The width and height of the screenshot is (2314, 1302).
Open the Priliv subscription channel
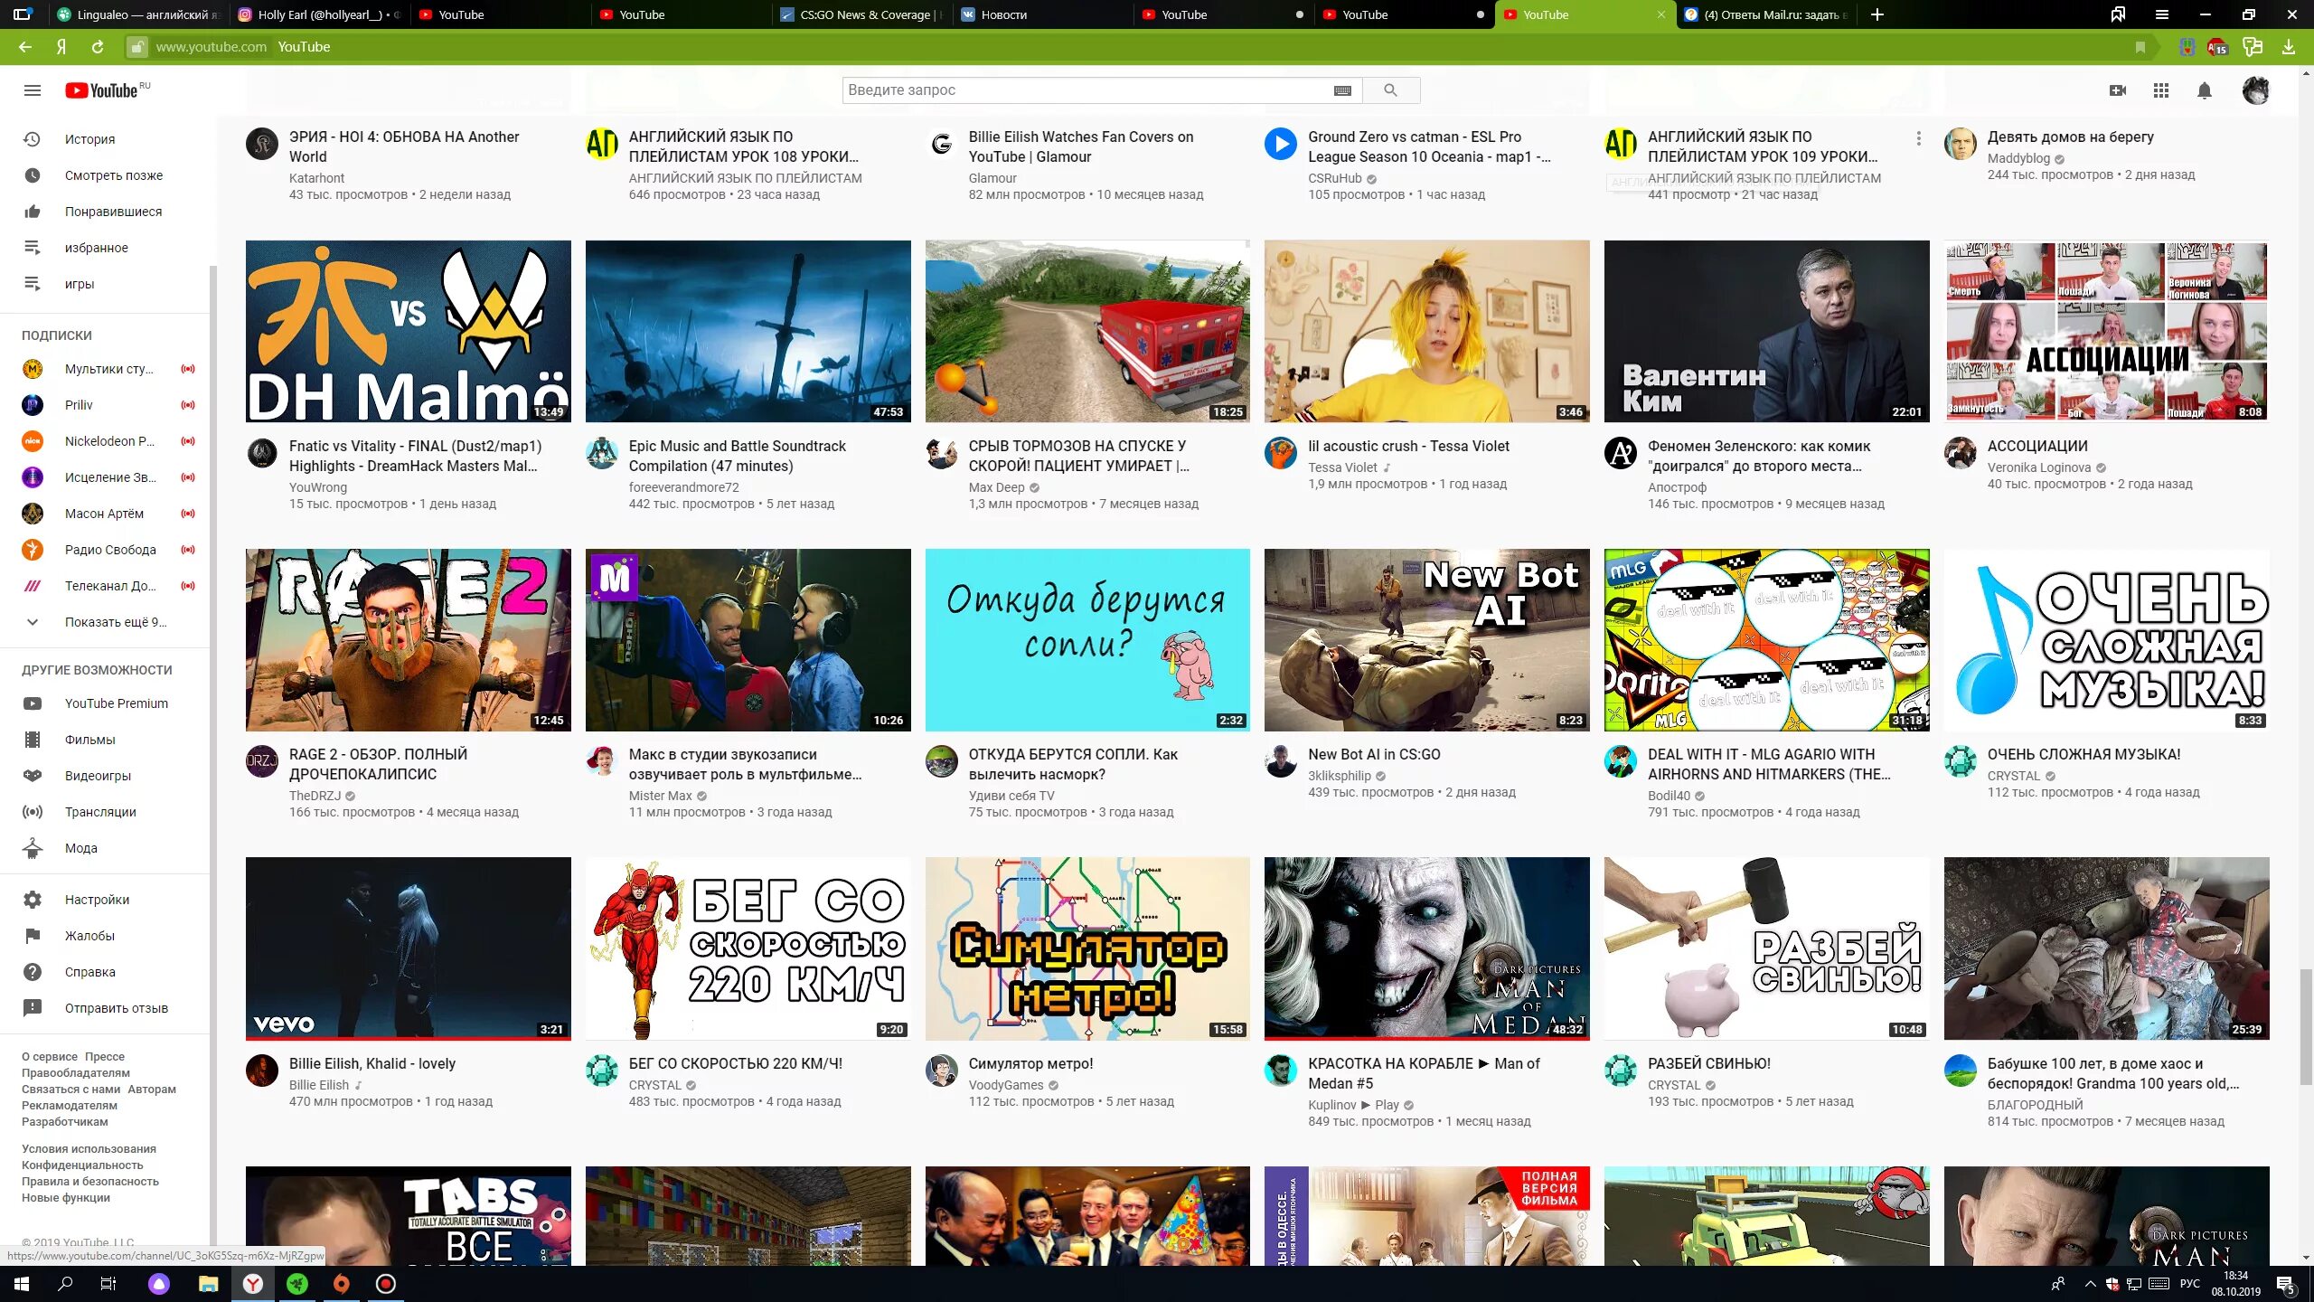[105, 405]
